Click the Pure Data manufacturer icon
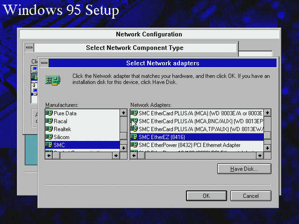 49,113
